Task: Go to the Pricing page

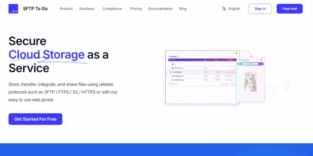Action: (136, 9)
